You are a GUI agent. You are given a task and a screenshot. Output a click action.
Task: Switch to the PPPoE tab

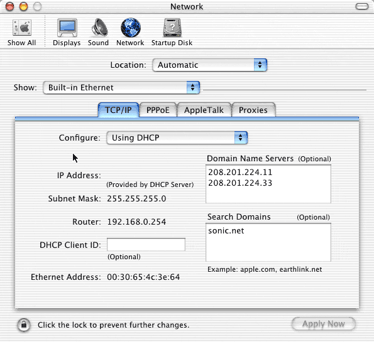click(158, 110)
